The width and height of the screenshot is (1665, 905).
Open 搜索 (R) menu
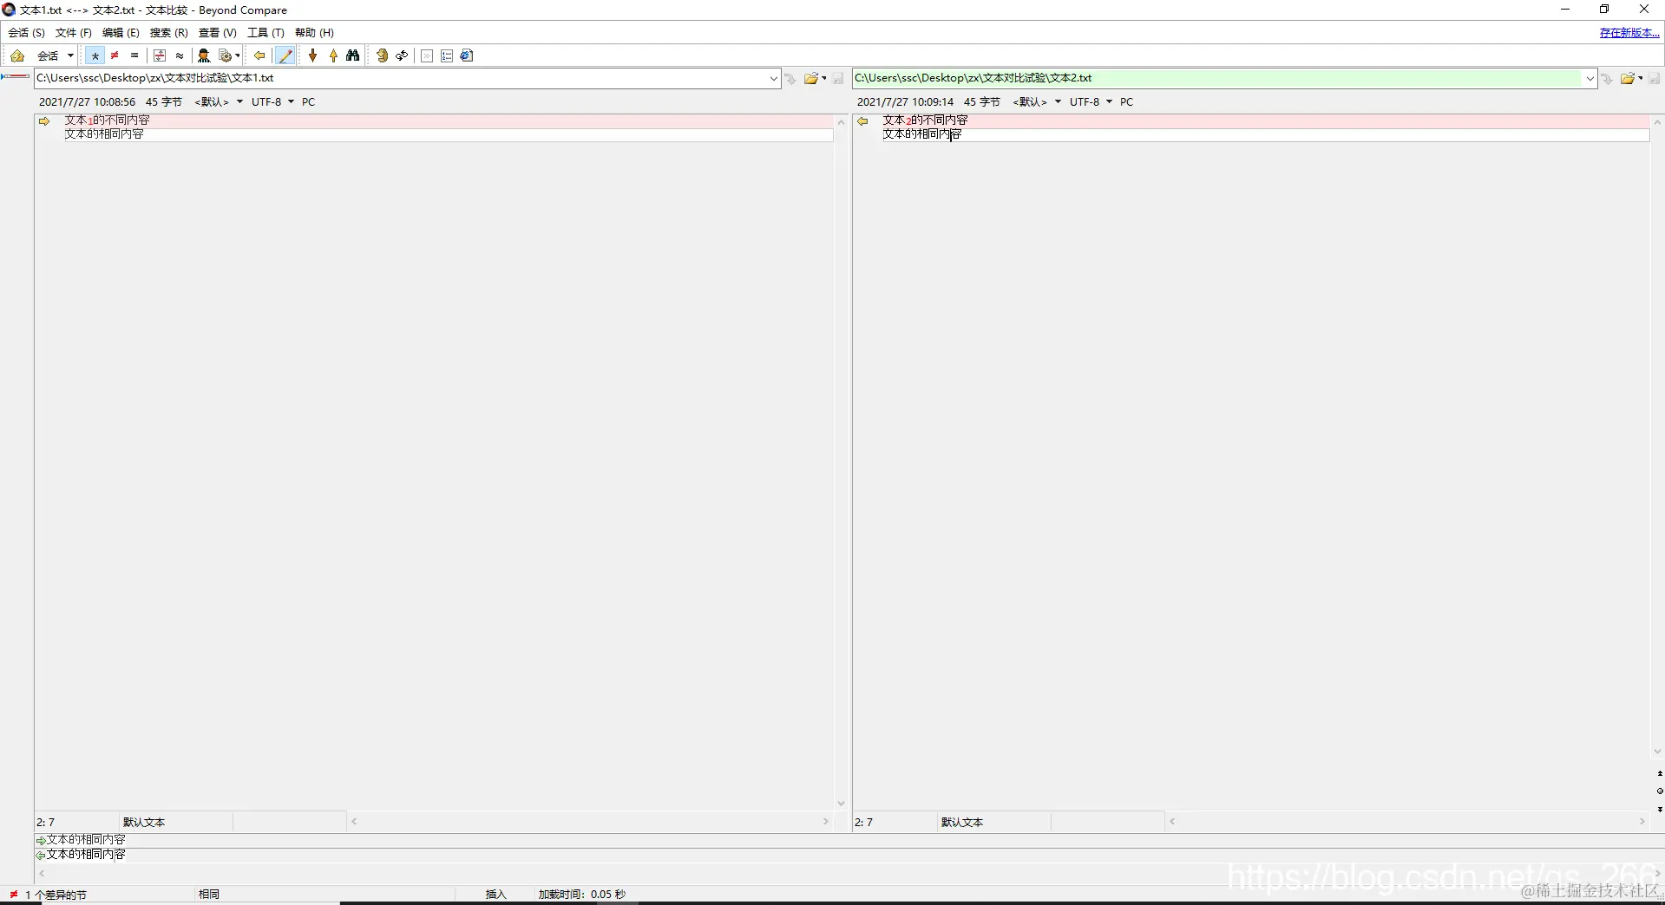[x=168, y=33]
